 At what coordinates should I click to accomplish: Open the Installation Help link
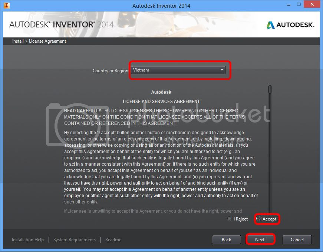(x=28, y=240)
